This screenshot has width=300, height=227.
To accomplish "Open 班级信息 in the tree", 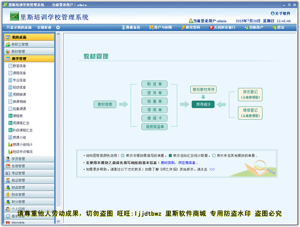I will tap(17, 87).
